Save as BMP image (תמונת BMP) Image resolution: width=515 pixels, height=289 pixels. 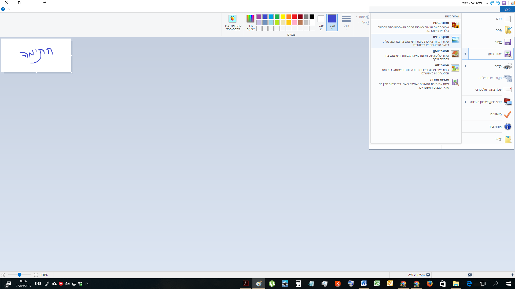tap(416, 55)
